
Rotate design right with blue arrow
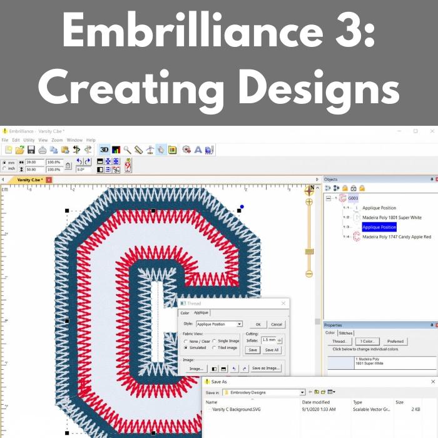88,161
